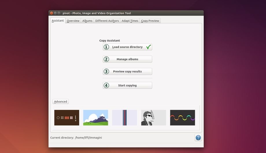This screenshot has width=266, height=153.
Task: Click the circled number 4 icon
Action: click(106, 85)
